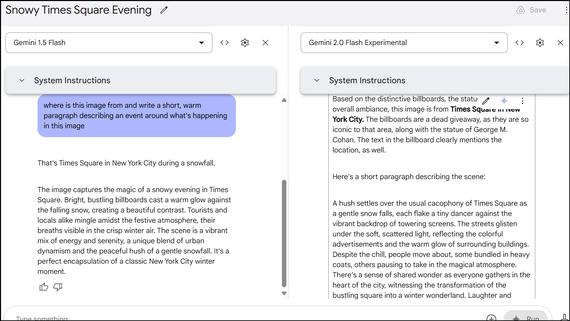The height and width of the screenshot is (321, 570).
Task: Show code for the Gemini 1.5 Flash panel
Action: (x=224, y=43)
